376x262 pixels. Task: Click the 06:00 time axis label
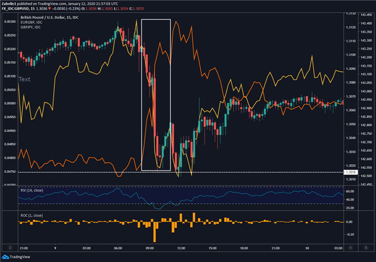118,248
